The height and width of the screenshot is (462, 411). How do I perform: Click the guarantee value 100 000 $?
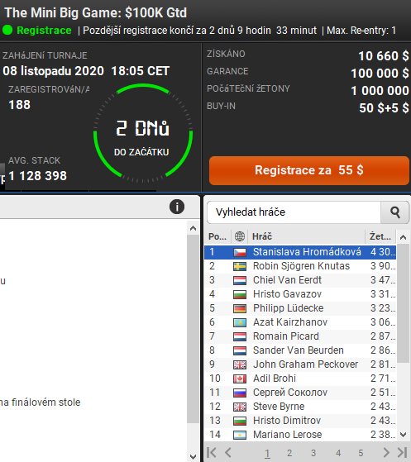(380, 73)
